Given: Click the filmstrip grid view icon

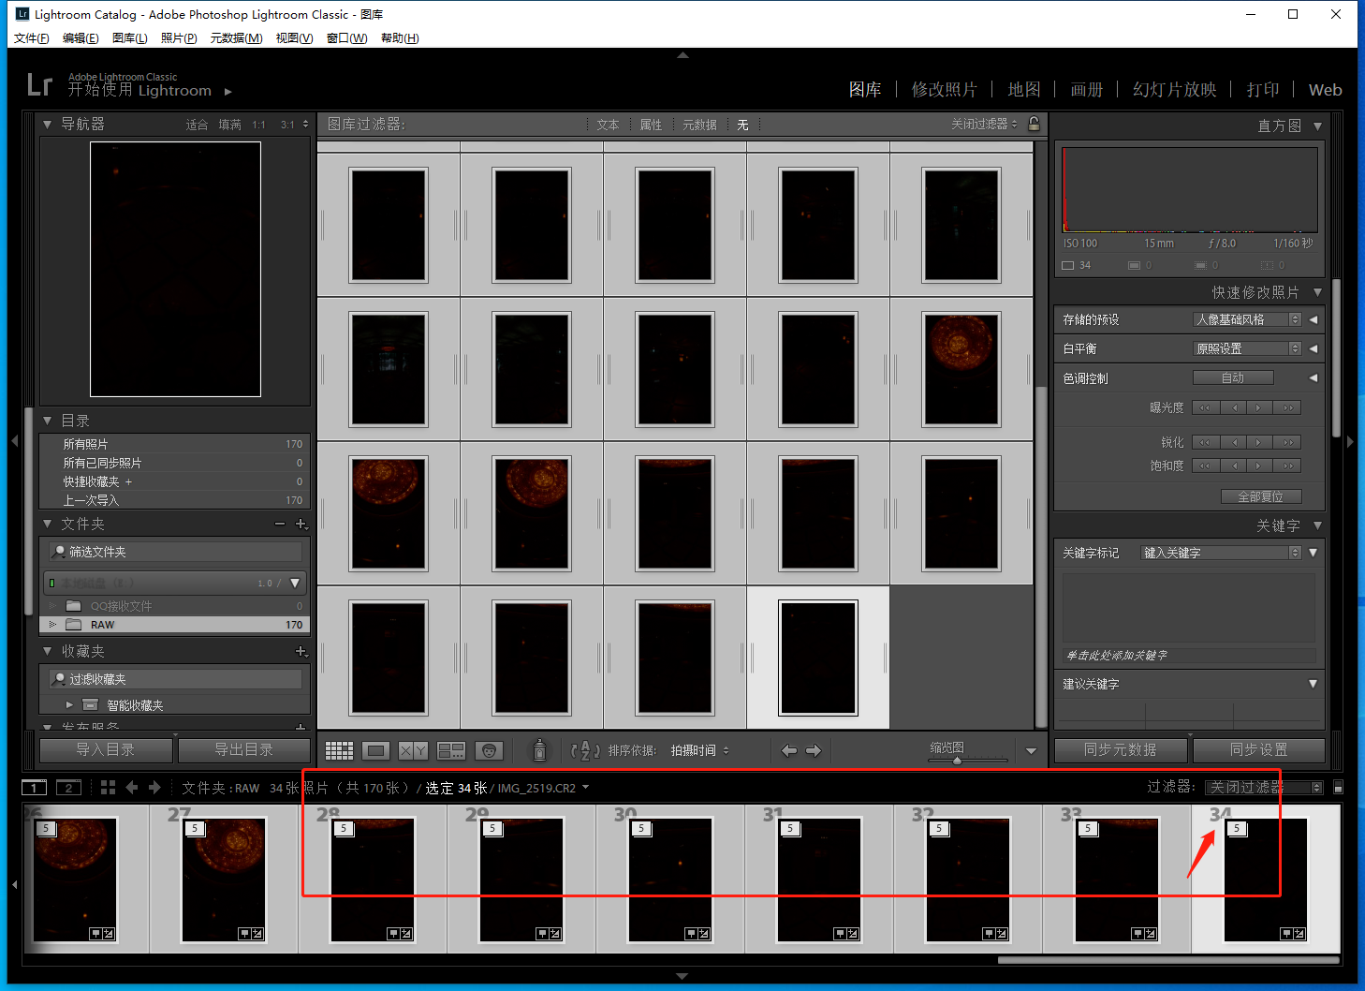Looking at the screenshot, I should tap(108, 788).
